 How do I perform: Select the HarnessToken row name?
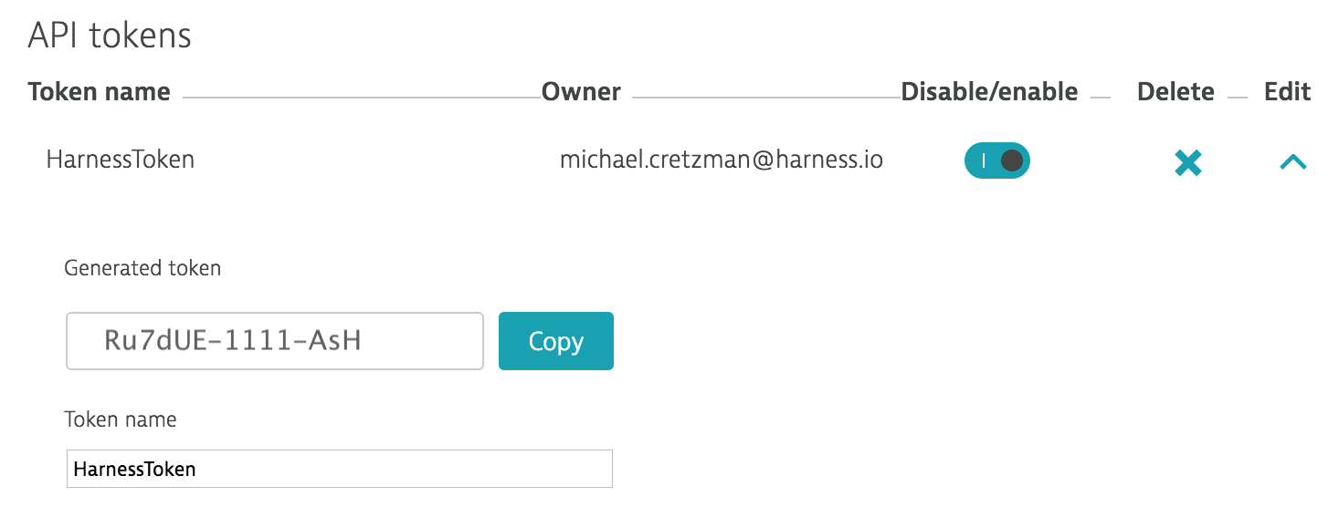[121, 160]
